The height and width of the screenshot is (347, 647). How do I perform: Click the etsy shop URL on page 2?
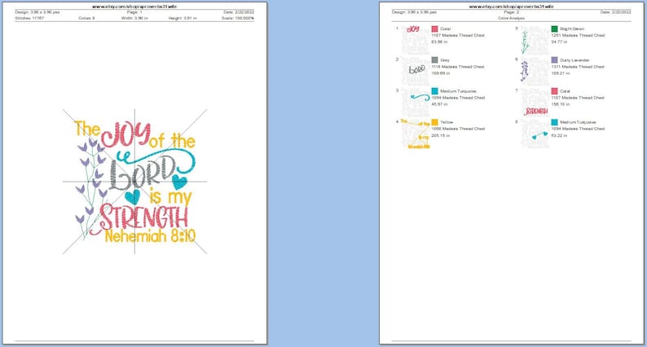(511, 7)
